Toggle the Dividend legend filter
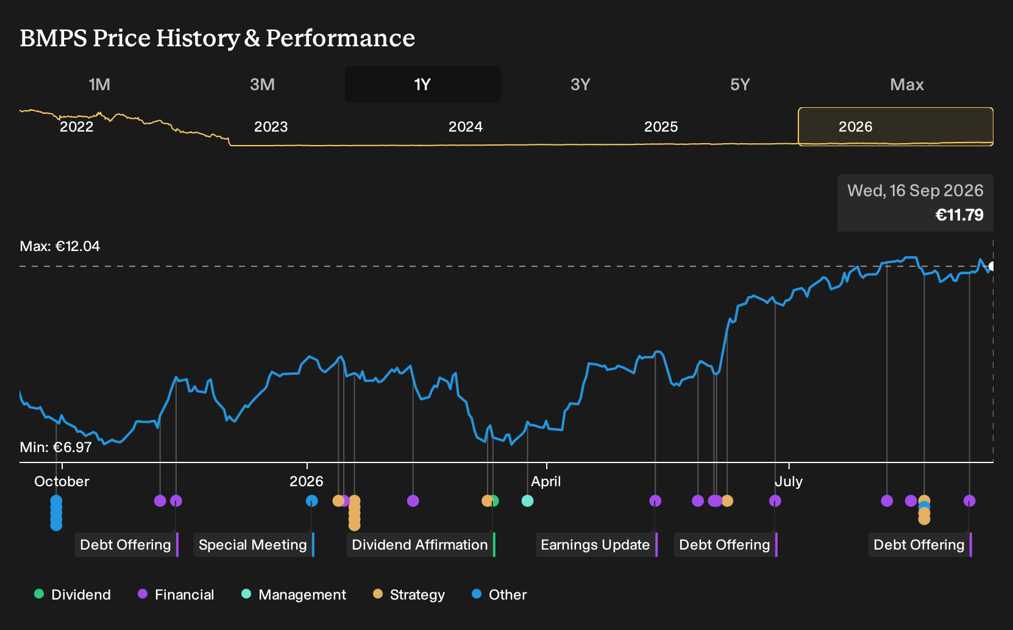1013x630 pixels. click(73, 595)
